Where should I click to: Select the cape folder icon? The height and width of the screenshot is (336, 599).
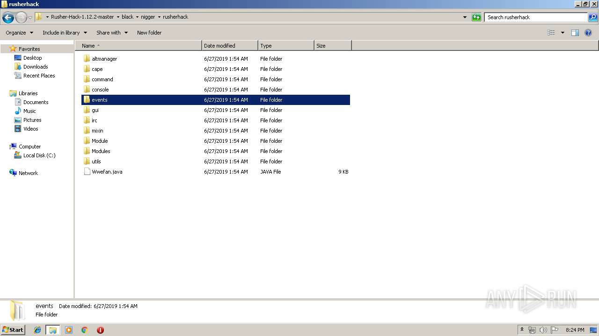click(87, 69)
